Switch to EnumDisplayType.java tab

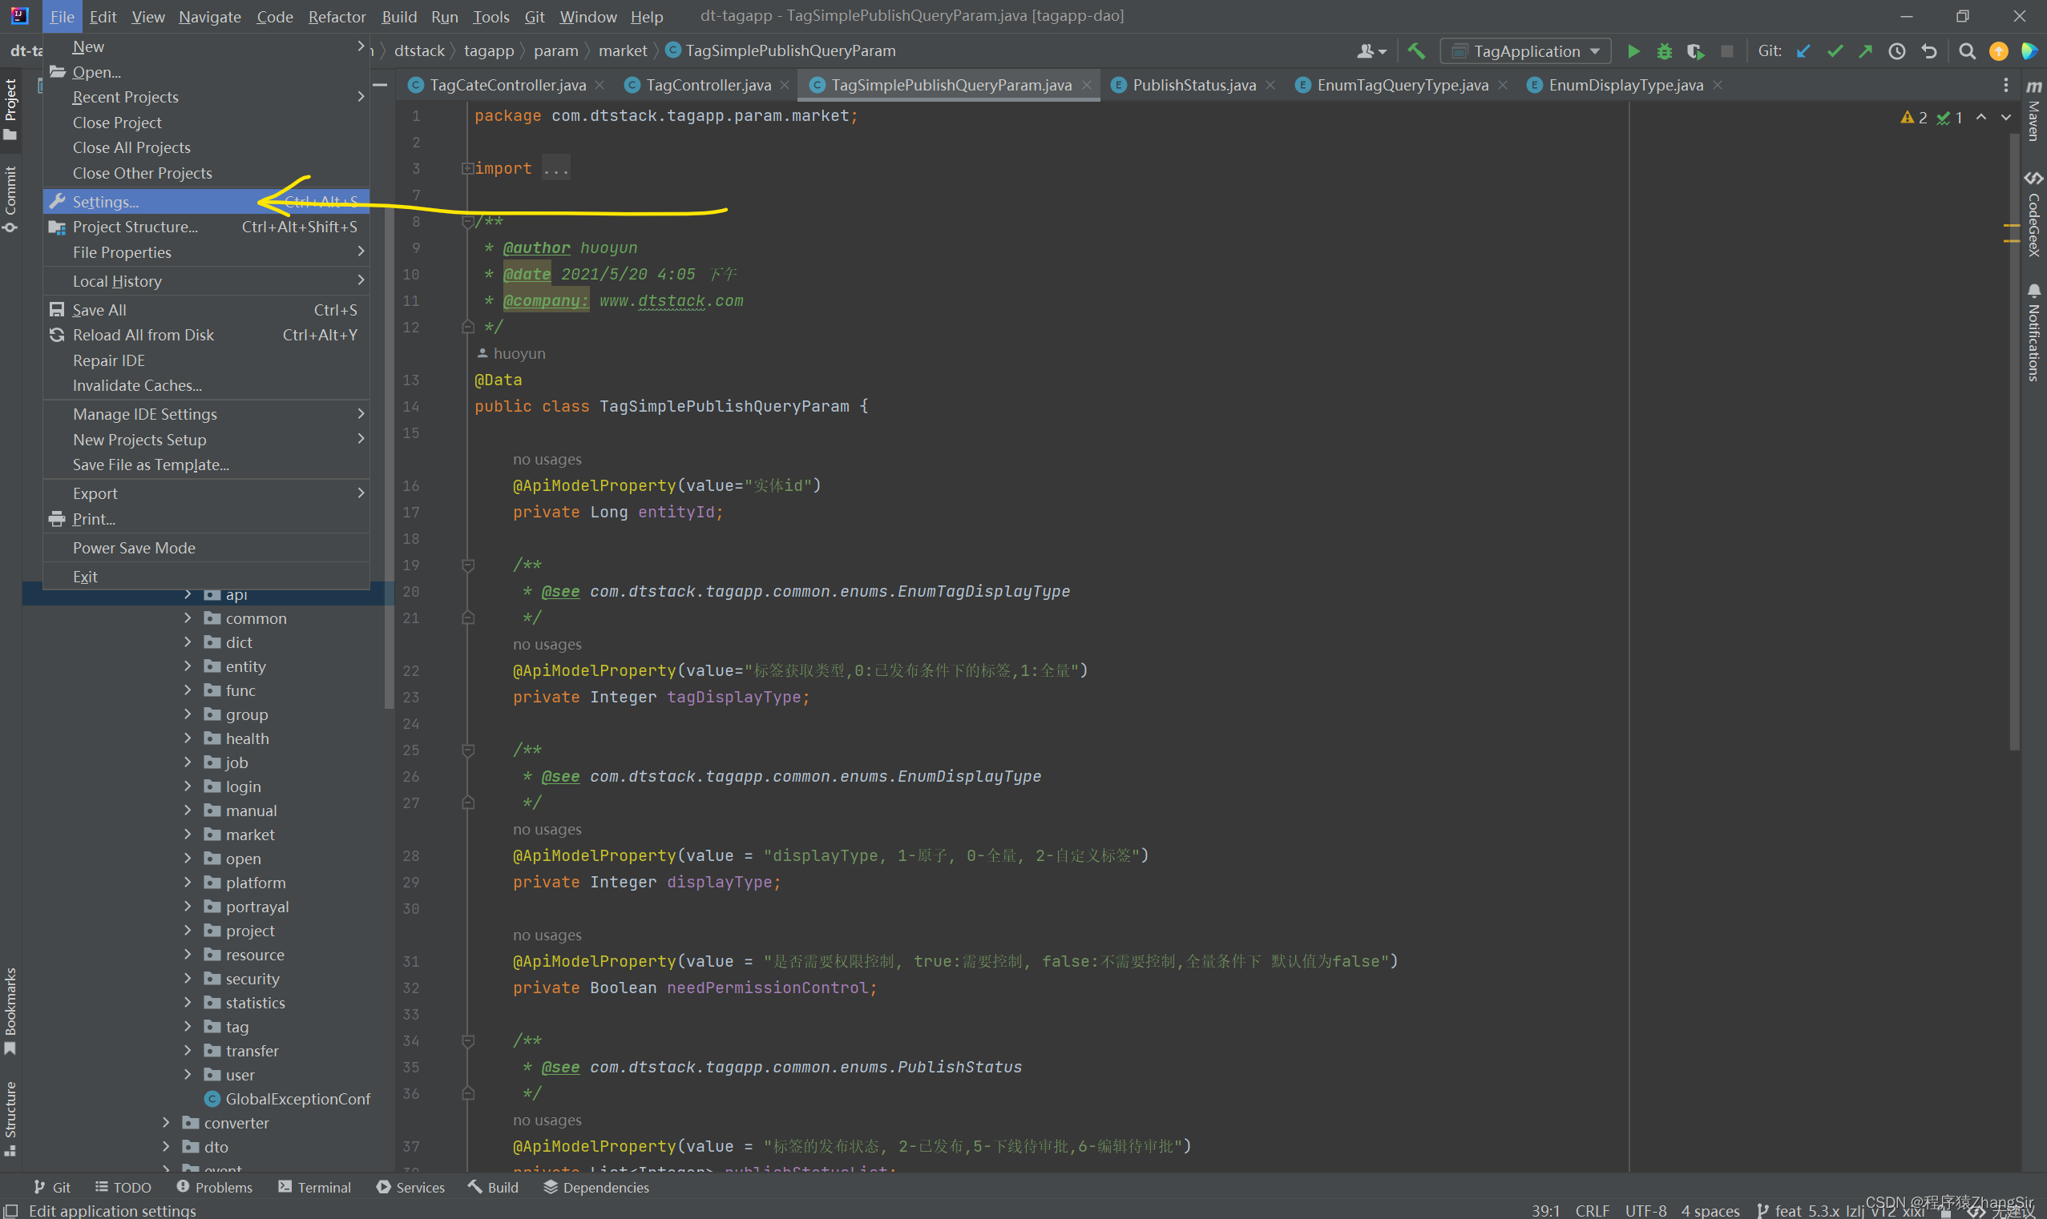1625,85
